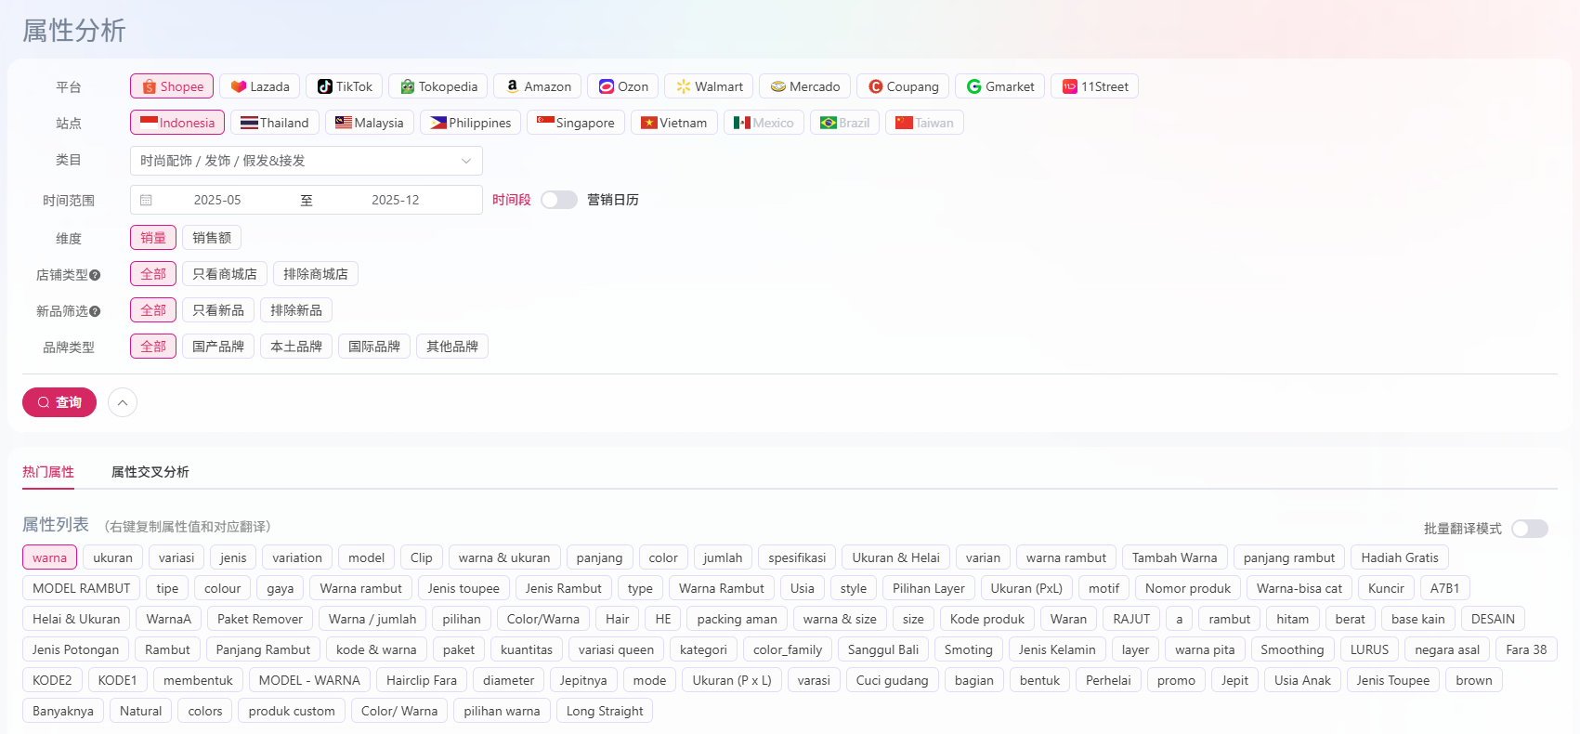Enable batch translation mode switch

coord(1529,529)
